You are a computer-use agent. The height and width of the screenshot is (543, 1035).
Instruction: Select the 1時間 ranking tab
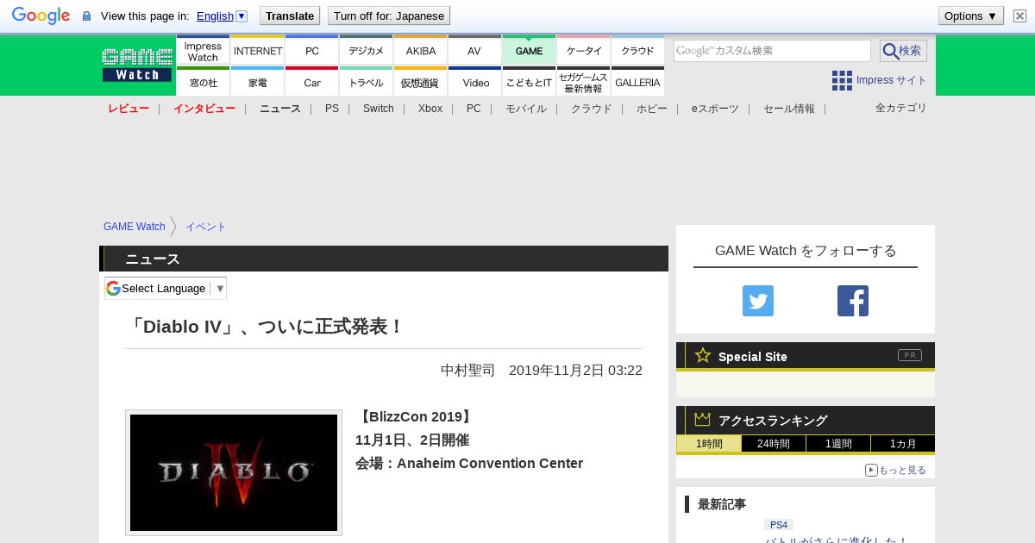(709, 444)
